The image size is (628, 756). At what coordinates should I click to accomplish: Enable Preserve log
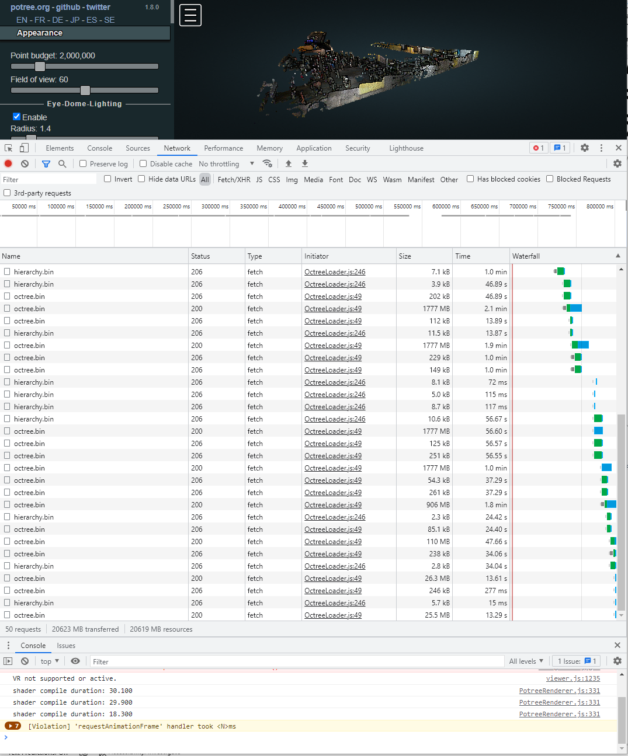tap(83, 163)
